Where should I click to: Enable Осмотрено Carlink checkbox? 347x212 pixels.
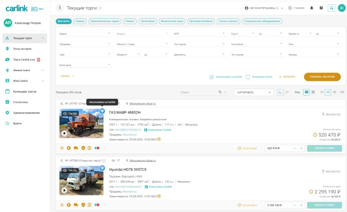click(x=248, y=77)
